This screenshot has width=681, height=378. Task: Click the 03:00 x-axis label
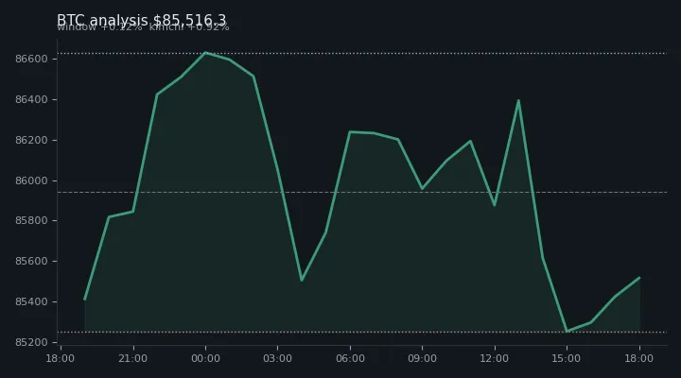pos(277,358)
